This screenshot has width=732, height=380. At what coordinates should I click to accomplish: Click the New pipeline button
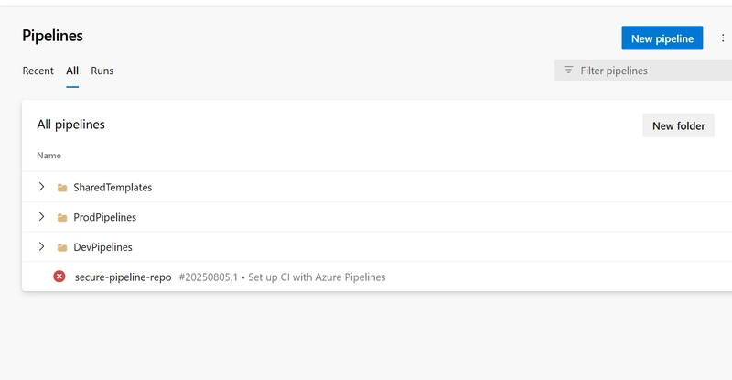(x=662, y=38)
